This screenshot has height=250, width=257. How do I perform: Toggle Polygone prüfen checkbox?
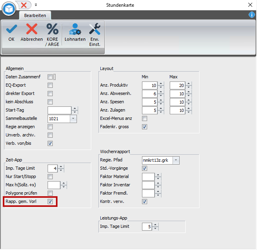pos(50,193)
